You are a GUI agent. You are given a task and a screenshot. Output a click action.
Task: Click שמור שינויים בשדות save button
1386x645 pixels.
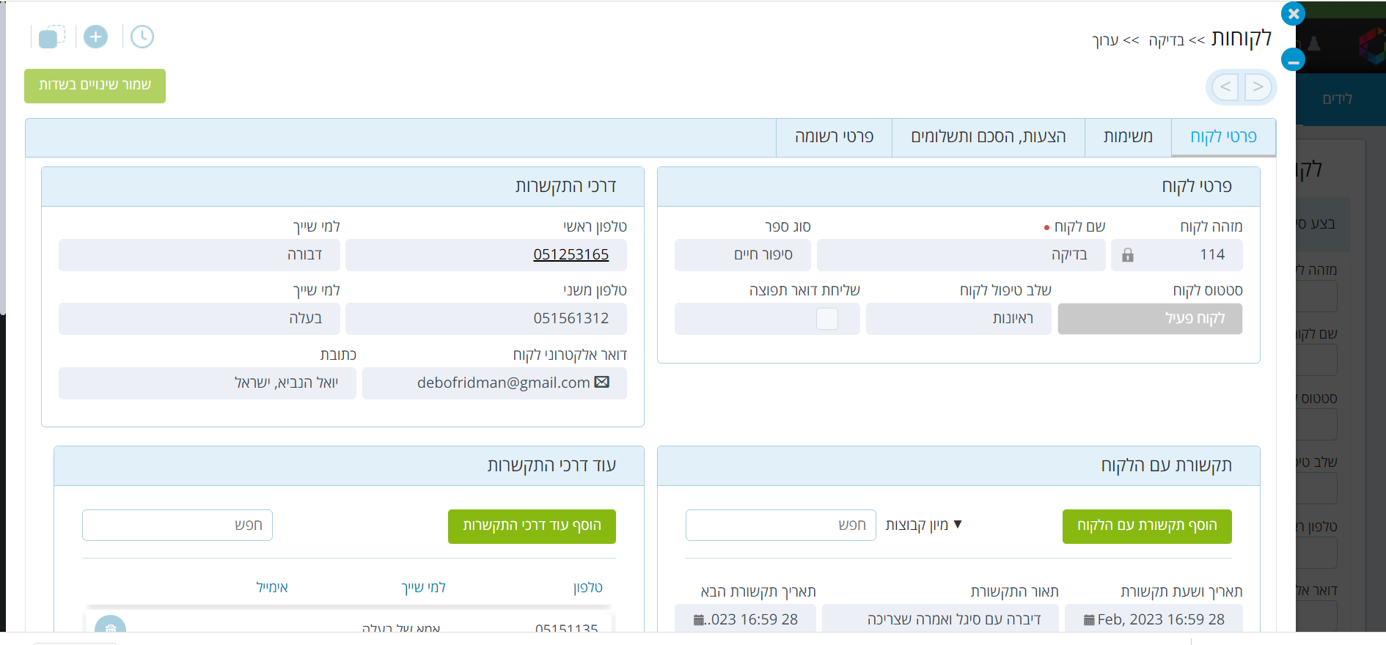[x=95, y=86]
